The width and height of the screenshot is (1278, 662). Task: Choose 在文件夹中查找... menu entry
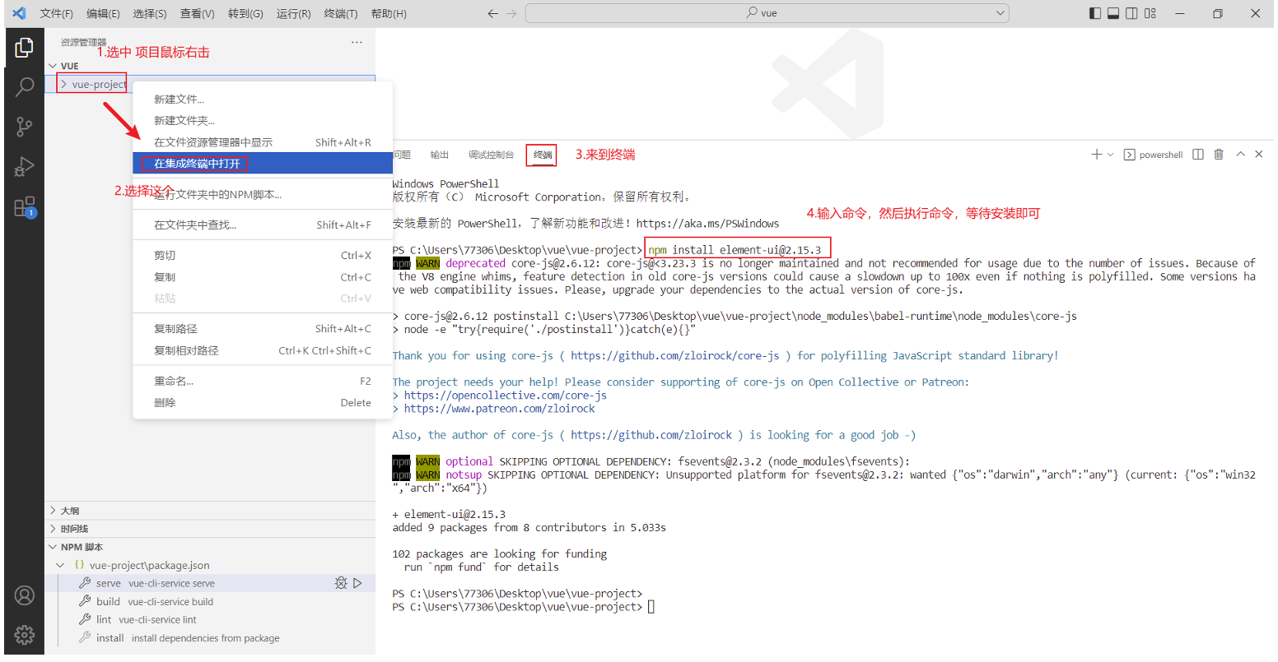[263, 225]
